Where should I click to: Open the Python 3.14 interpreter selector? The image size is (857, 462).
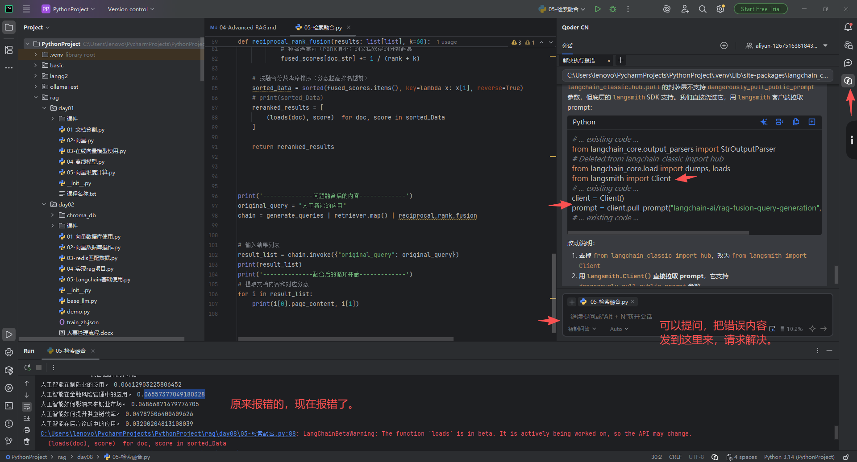click(799, 457)
